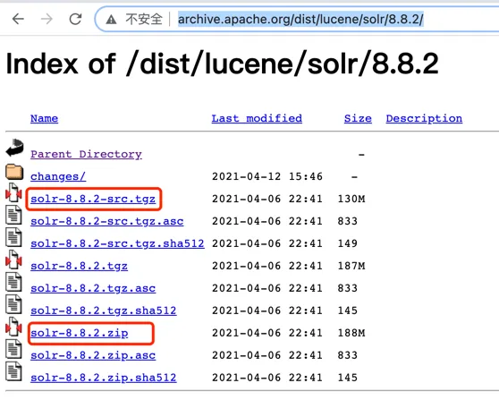
Task: Reload the page with the refresh icon
Action: tap(75, 19)
